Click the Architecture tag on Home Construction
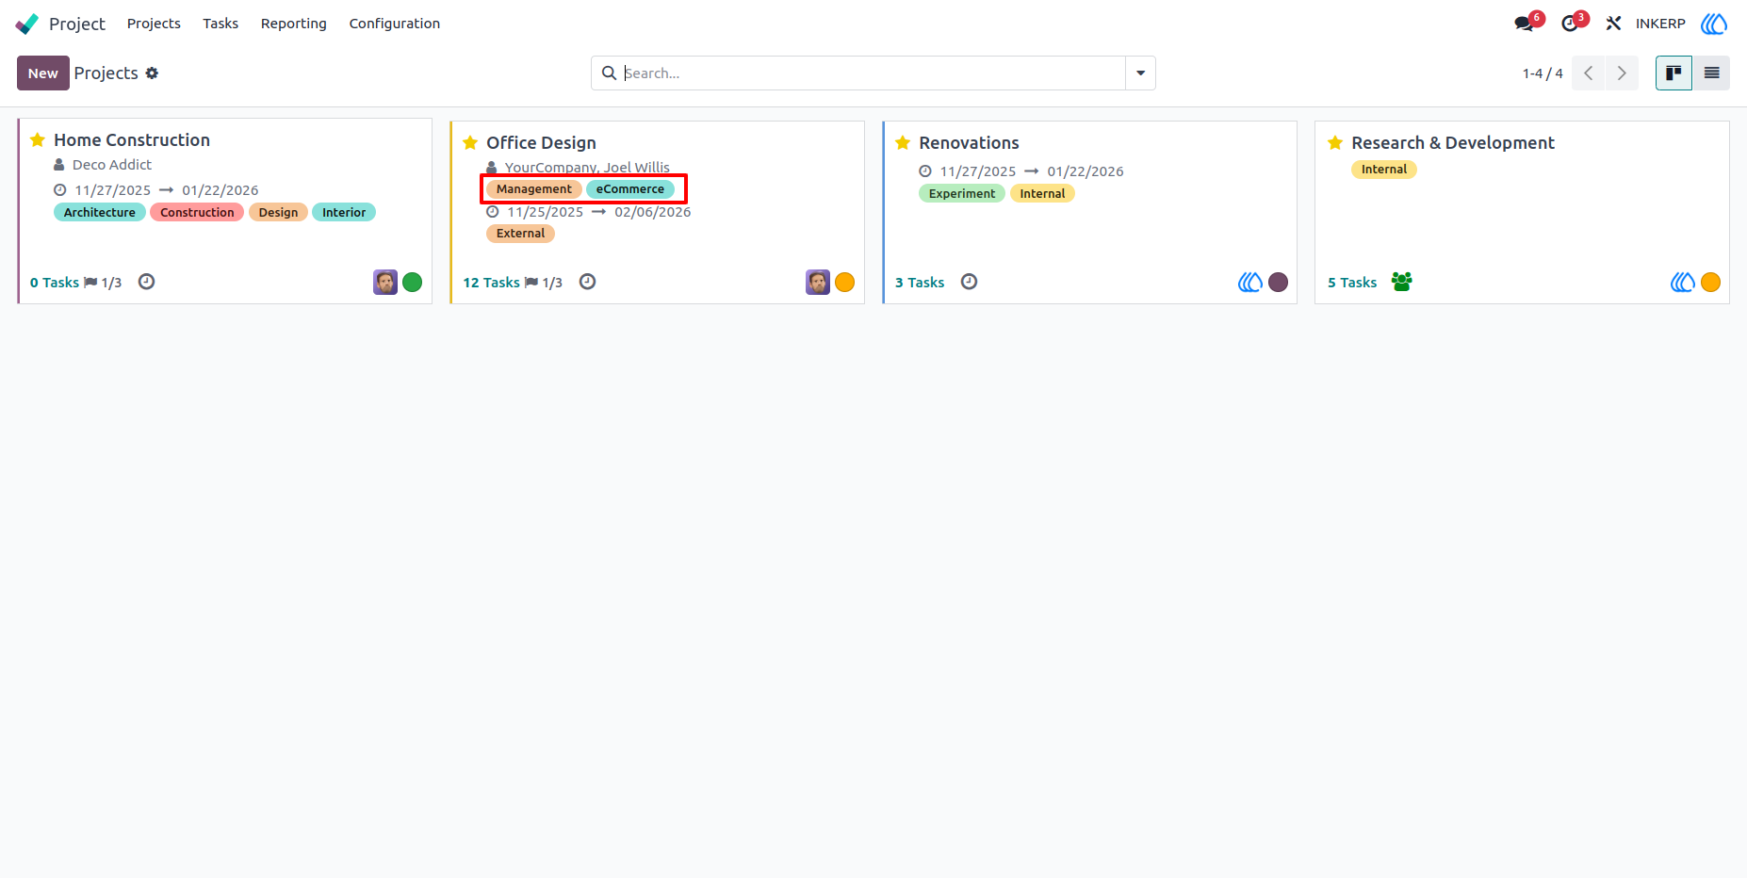 (100, 213)
